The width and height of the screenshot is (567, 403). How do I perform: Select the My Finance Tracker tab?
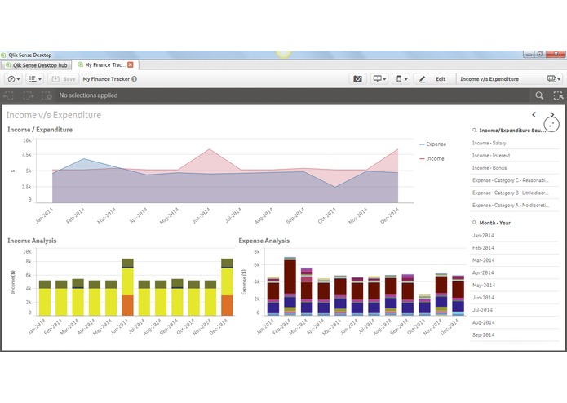[x=105, y=64]
